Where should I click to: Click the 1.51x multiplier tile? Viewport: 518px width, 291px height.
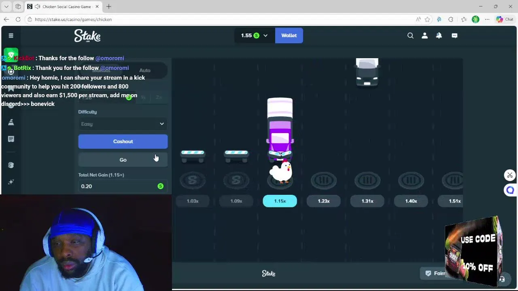(x=450, y=201)
